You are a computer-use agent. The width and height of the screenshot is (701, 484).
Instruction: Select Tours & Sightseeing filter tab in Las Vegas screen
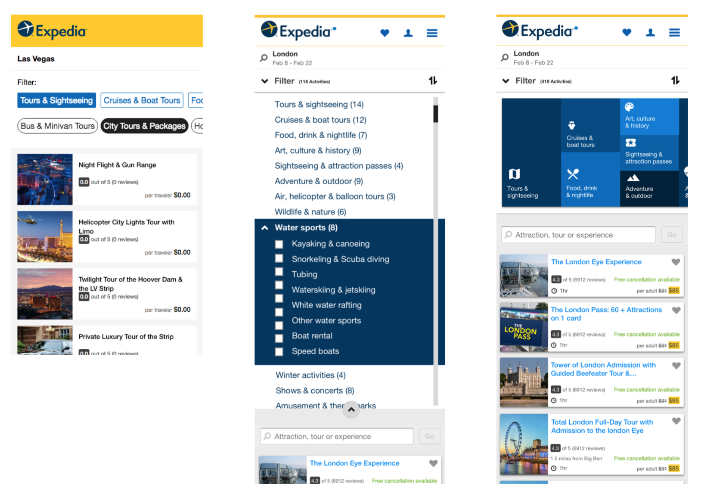point(56,100)
